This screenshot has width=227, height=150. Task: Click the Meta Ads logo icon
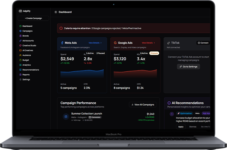pyautogui.click(x=62, y=43)
